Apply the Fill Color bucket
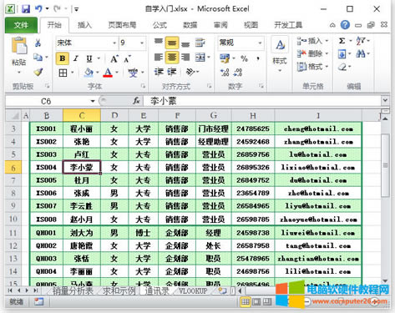This screenshot has height=313, width=395. (89, 73)
